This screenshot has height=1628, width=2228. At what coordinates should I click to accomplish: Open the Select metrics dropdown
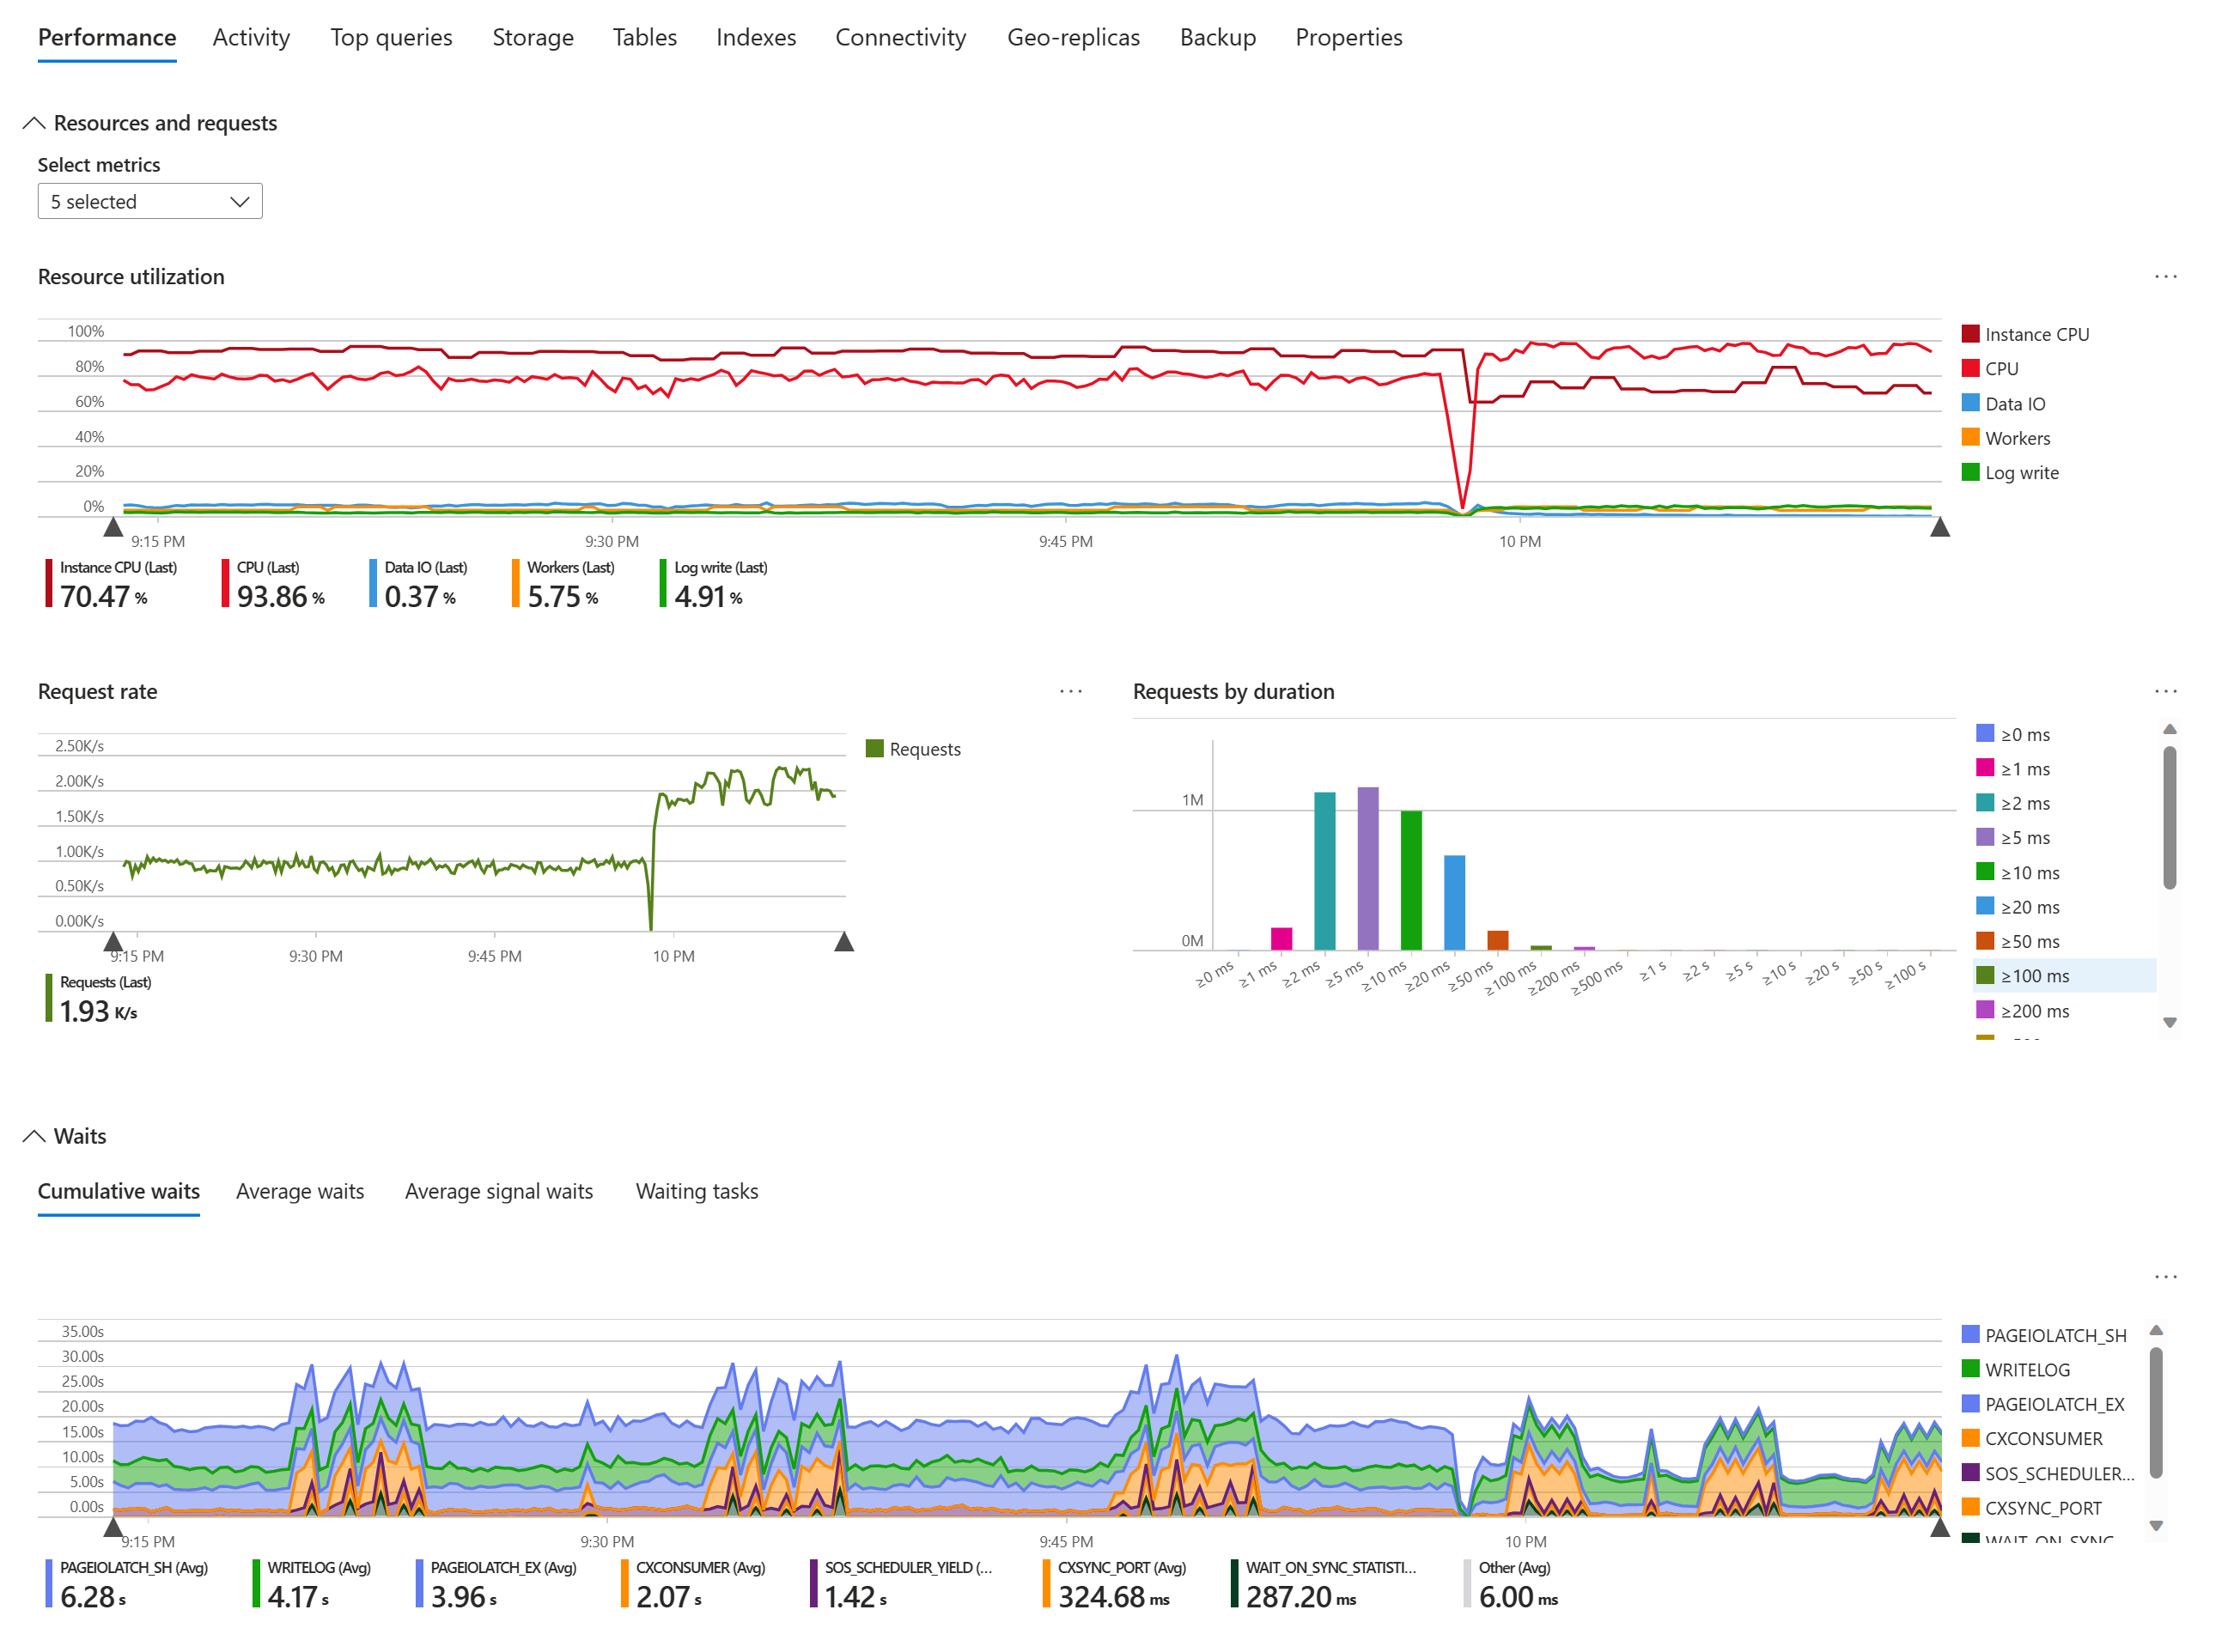click(150, 203)
